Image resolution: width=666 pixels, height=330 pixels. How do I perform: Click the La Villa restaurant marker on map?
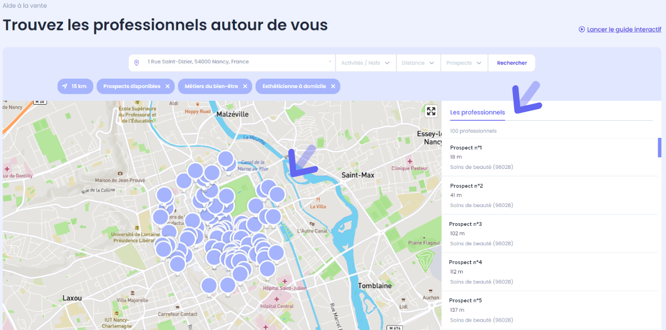318,199
